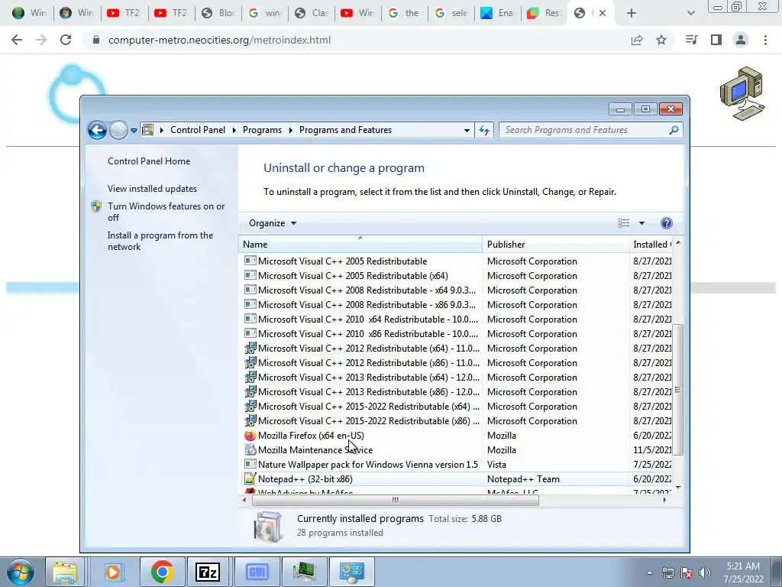
Task: Click the horizontal scrollbar thumb of program list
Action: tap(396, 500)
